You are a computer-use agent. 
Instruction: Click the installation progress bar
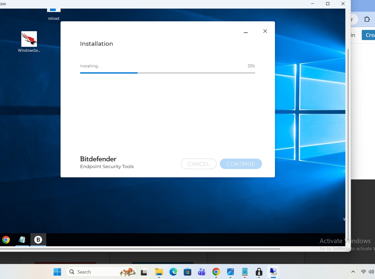click(167, 73)
